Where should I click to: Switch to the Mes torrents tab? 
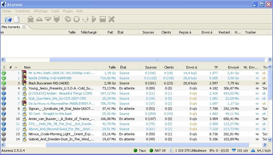click(11, 27)
